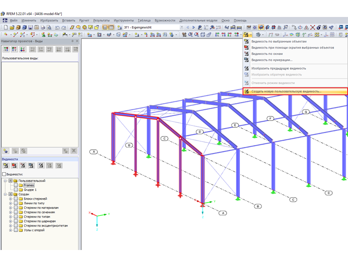
Task: Expand the Блоки стержней node
Action: pyautogui.click(x=11, y=199)
